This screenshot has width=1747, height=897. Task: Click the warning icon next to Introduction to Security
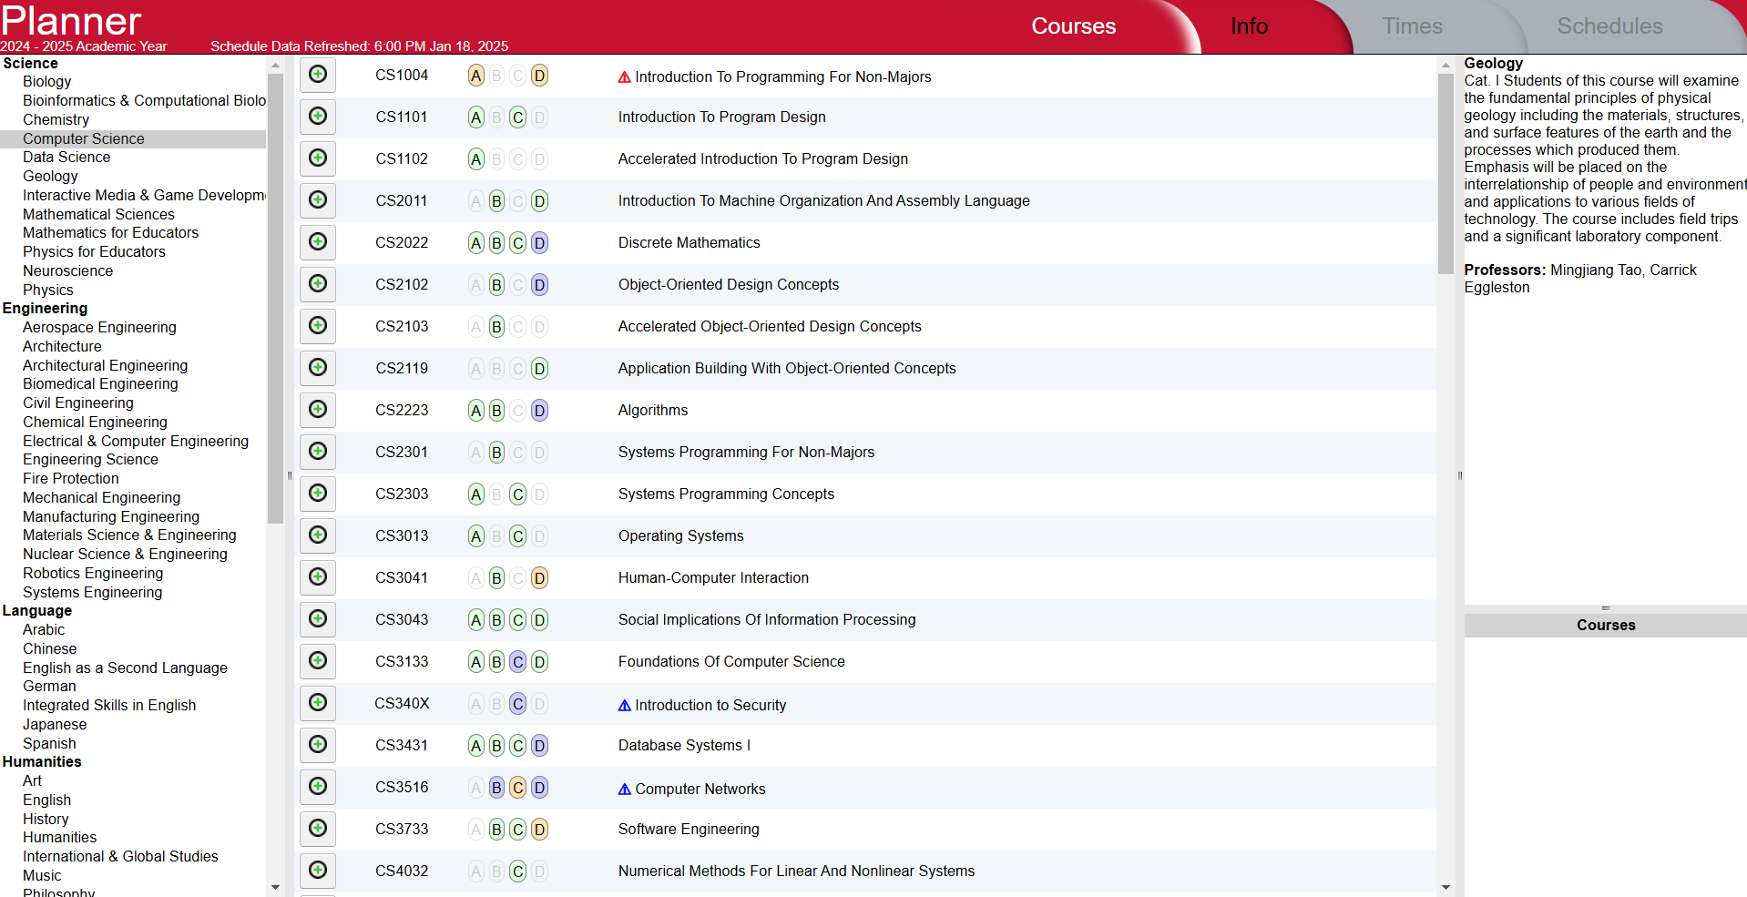point(624,705)
